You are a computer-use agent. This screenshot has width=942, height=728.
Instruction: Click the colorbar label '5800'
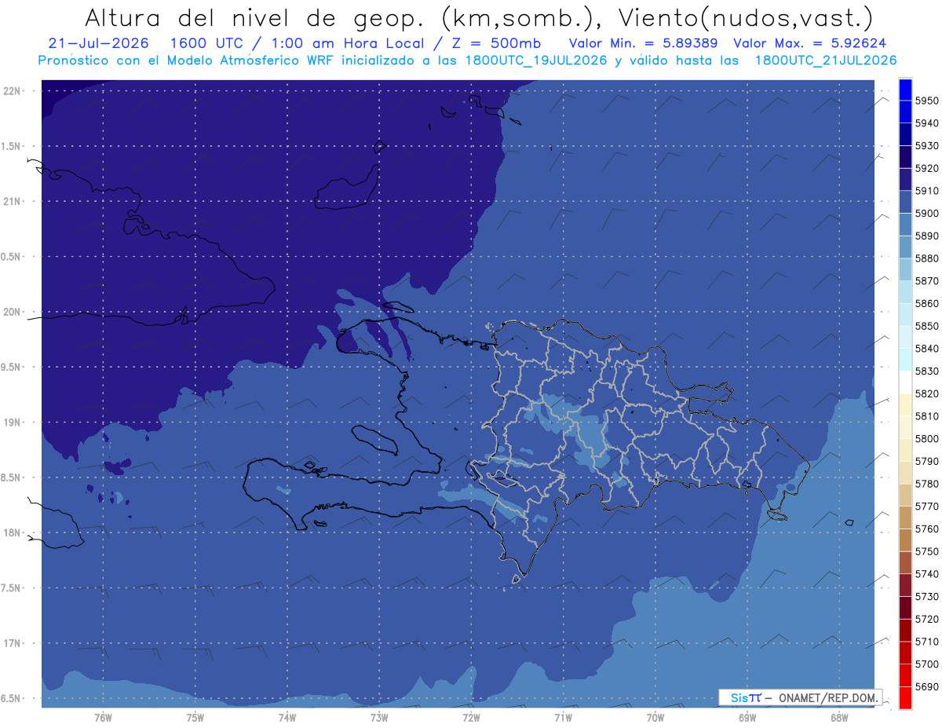(926, 438)
